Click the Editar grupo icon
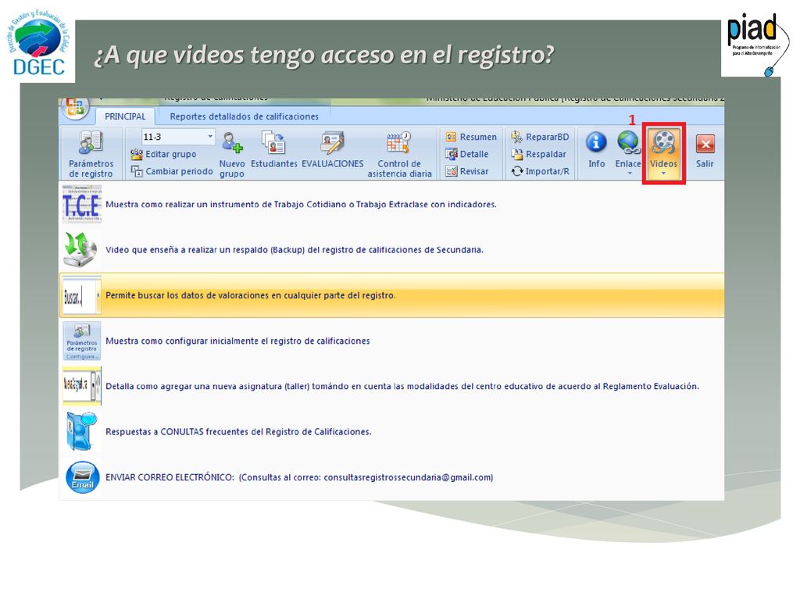 [136, 154]
